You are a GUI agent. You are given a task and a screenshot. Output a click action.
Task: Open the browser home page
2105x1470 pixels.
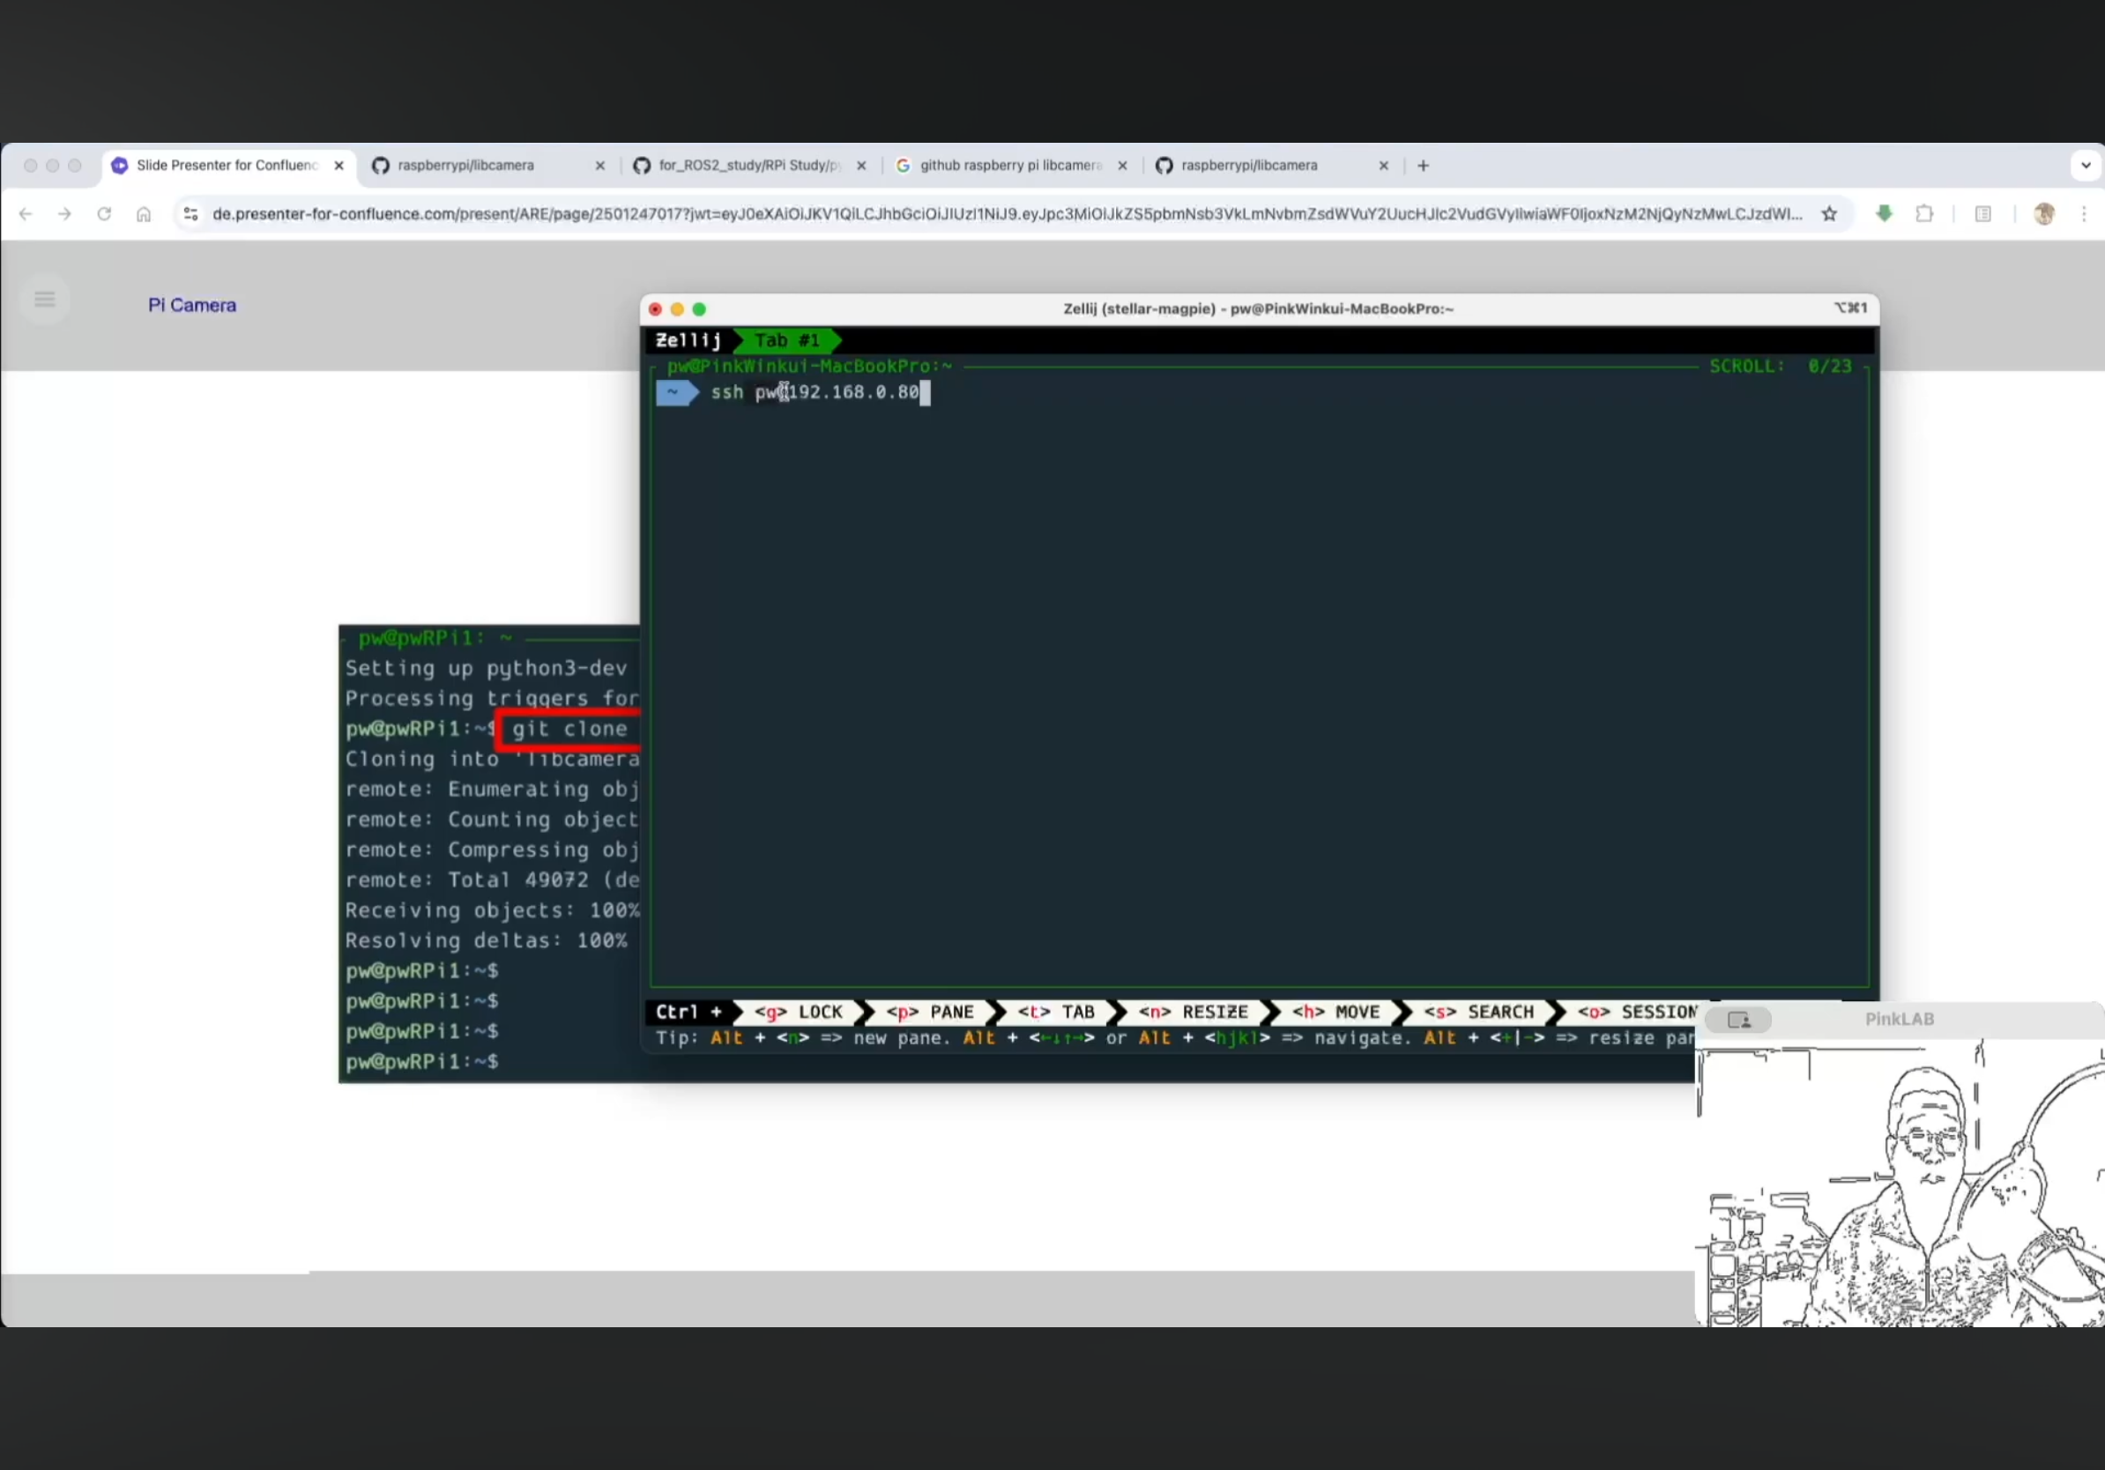coord(144,214)
